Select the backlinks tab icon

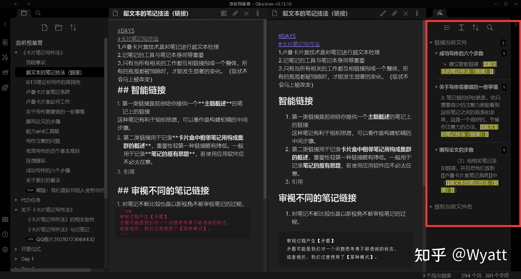440,13
